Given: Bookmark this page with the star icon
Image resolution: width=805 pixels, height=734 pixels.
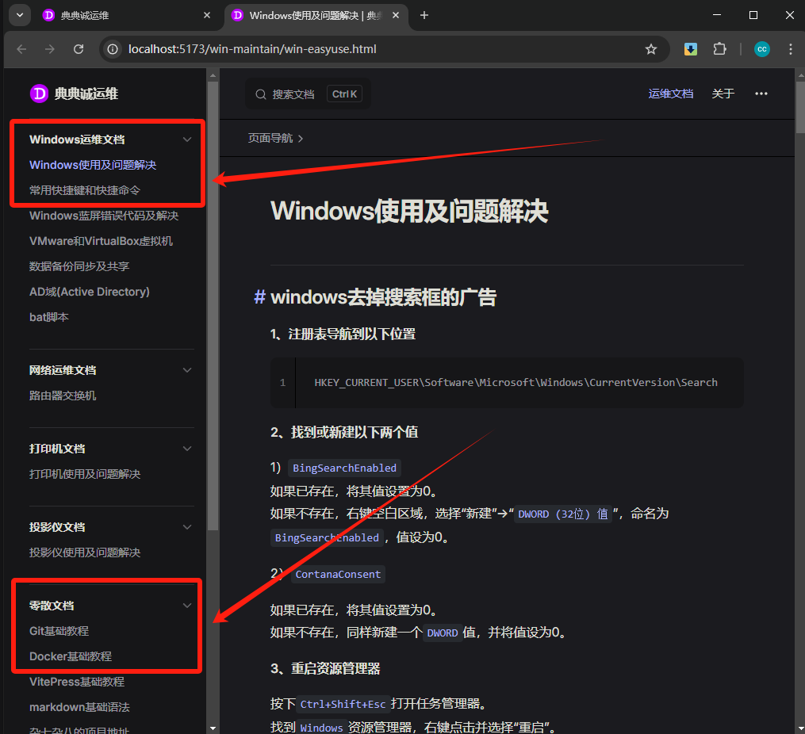Looking at the screenshot, I should pos(651,49).
